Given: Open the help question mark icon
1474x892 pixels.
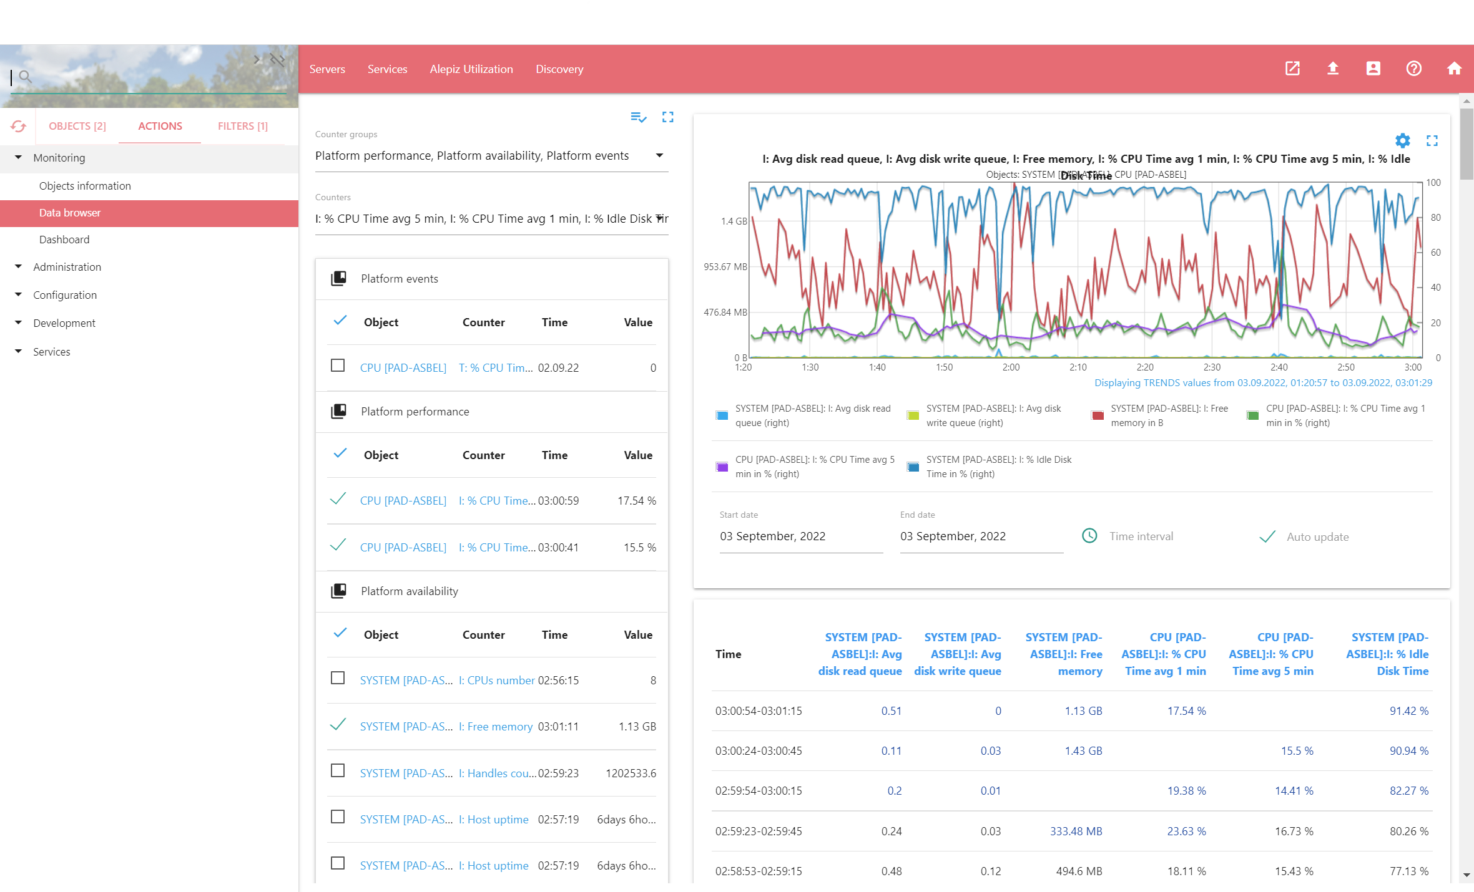Looking at the screenshot, I should (x=1413, y=69).
